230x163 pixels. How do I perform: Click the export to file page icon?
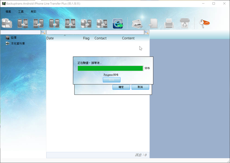pyautogui.click(x=153, y=24)
